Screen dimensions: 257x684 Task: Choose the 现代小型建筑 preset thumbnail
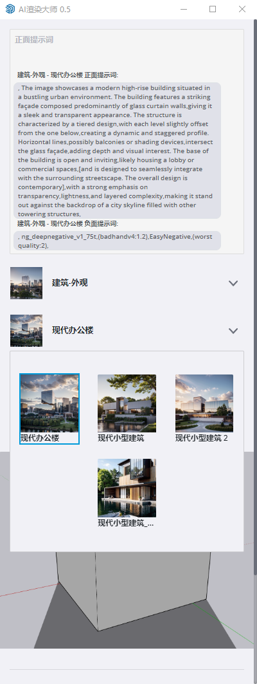pos(127,403)
